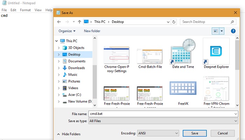
Task: Collapse the This PC tree node
Action: point(57,41)
